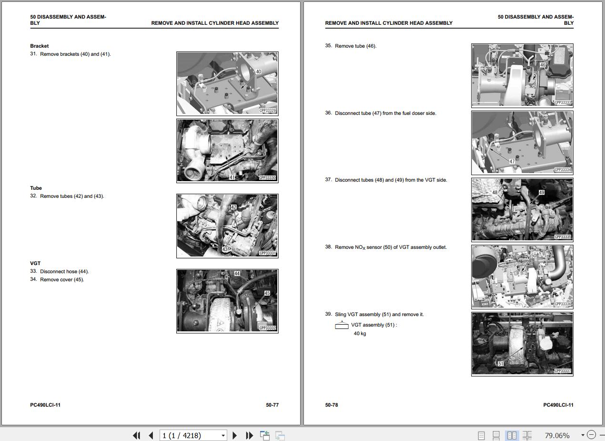Select the tubes 42 and 43 photo
The image size is (605, 441).
(227, 226)
